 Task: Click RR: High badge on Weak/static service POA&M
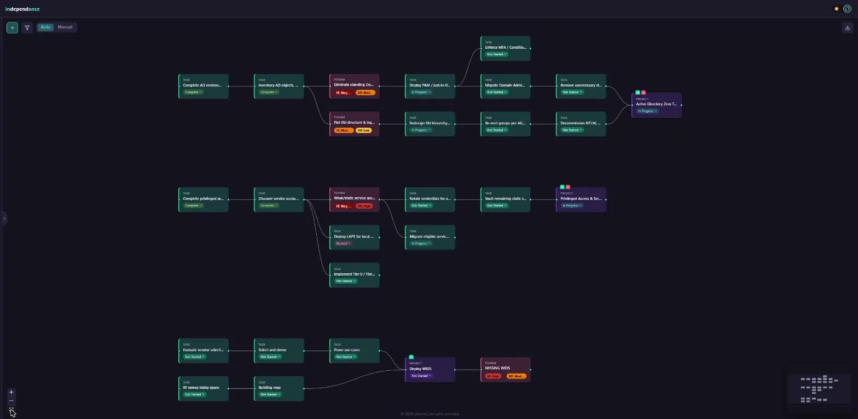(364, 206)
